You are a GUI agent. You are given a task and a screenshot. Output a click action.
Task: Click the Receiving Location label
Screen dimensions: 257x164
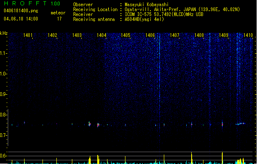(x=95, y=9)
